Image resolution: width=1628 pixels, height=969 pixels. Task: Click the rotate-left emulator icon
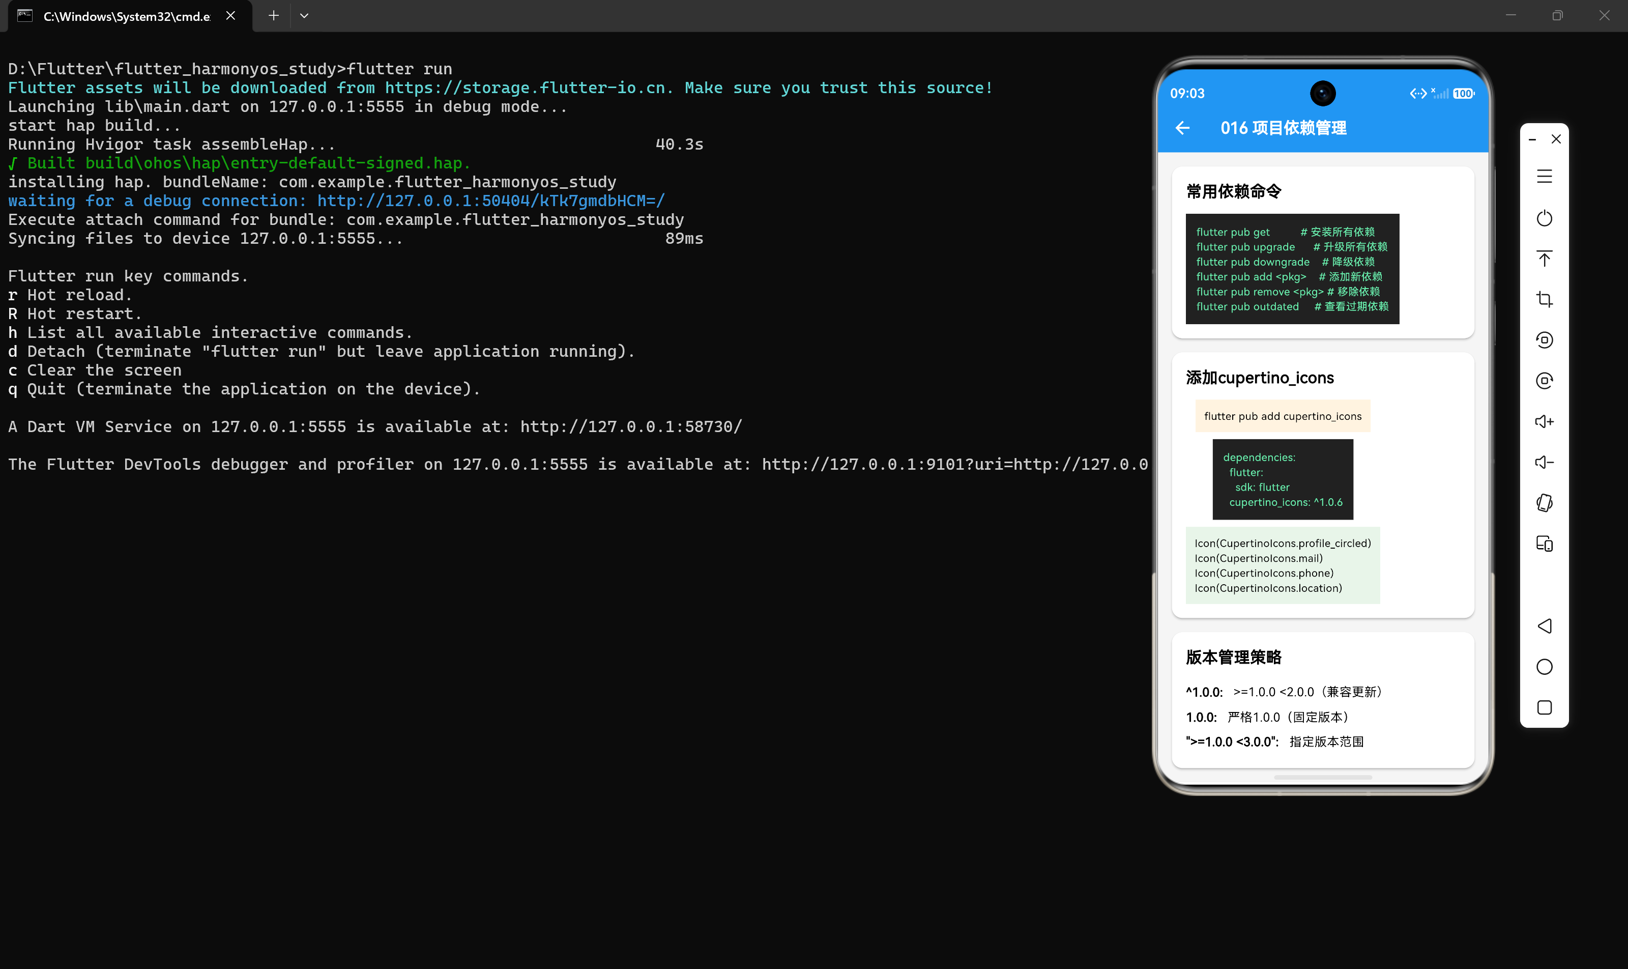[1544, 339]
